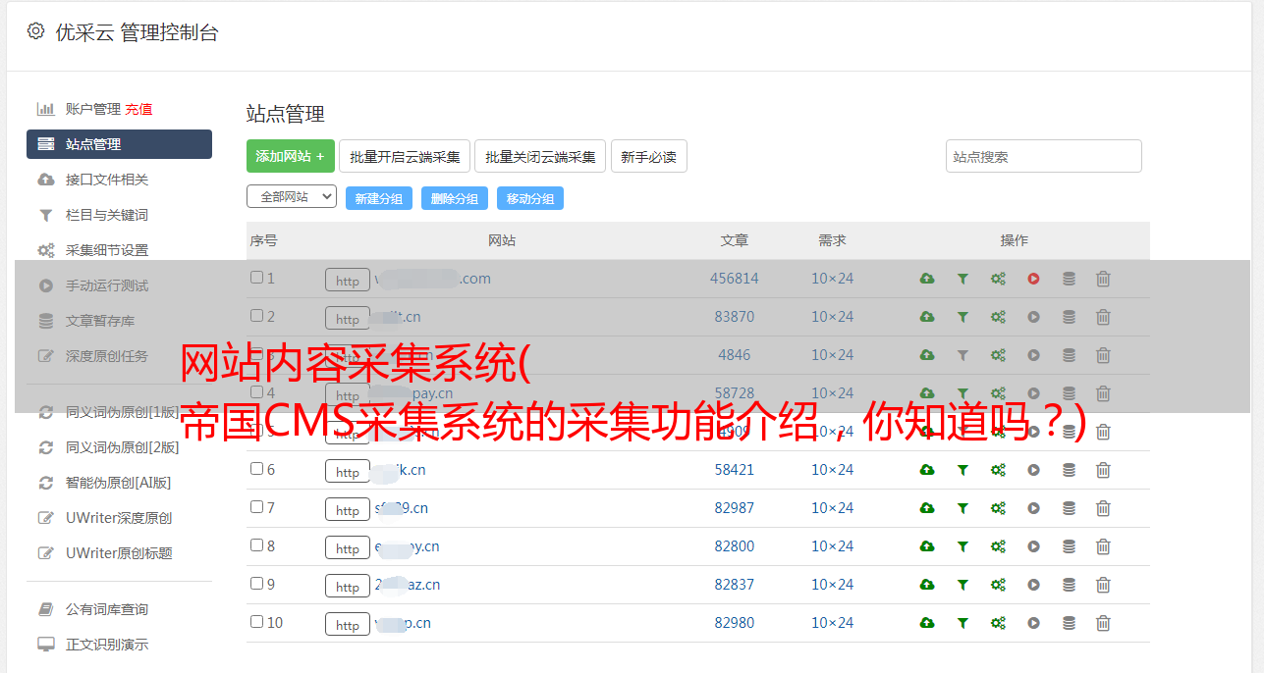Viewport: 1264px width, 673px height.
Task: Click the database stack icon in row 7
Action: [x=1069, y=508]
